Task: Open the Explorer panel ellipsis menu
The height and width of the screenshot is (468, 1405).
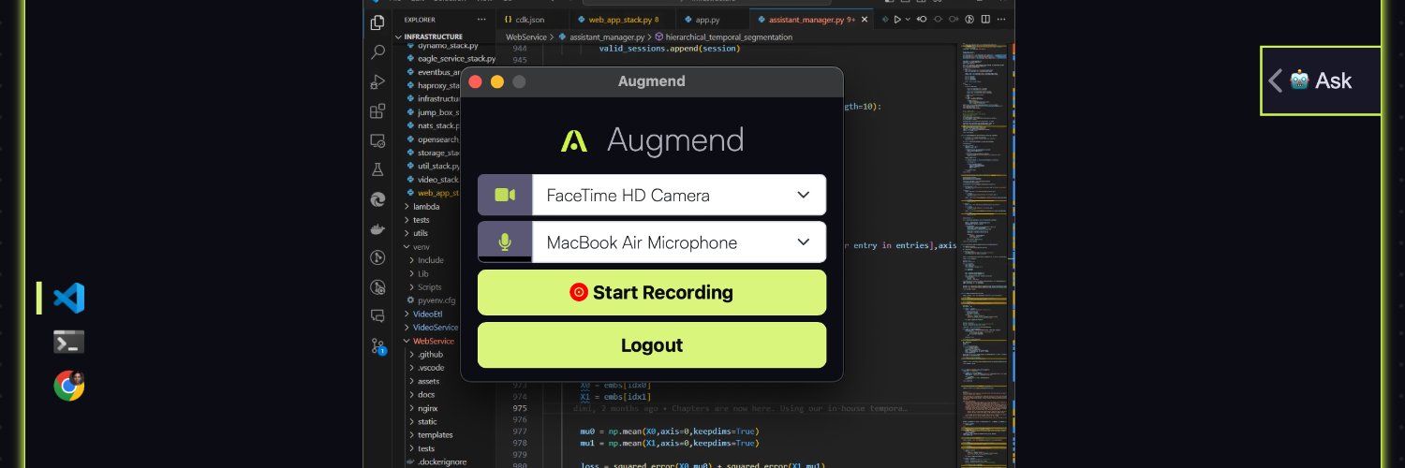Action: (482, 19)
